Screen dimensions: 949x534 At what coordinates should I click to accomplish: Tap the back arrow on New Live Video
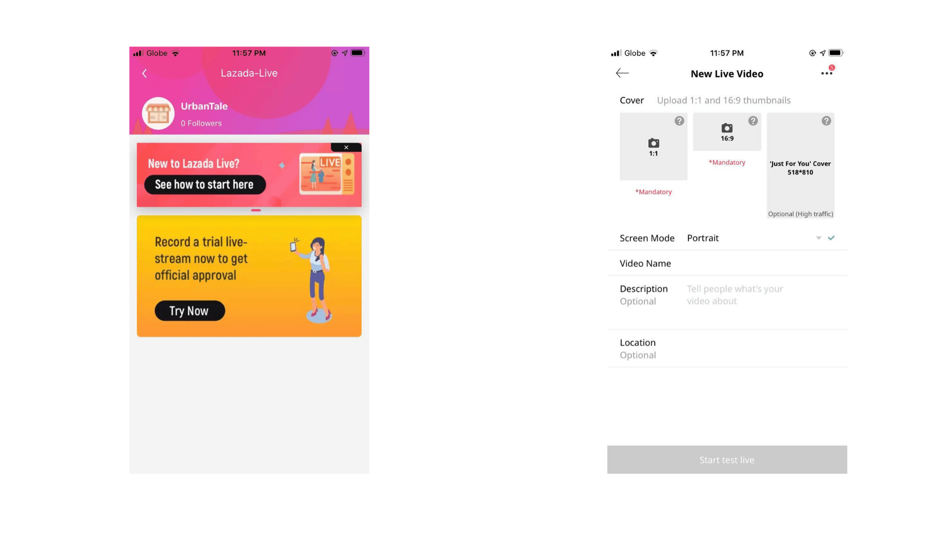(x=622, y=72)
